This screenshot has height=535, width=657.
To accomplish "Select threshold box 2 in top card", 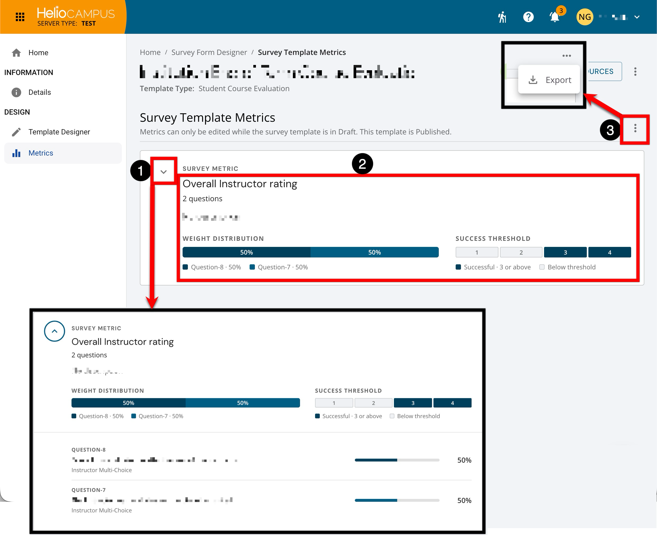I will pos(521,252).
